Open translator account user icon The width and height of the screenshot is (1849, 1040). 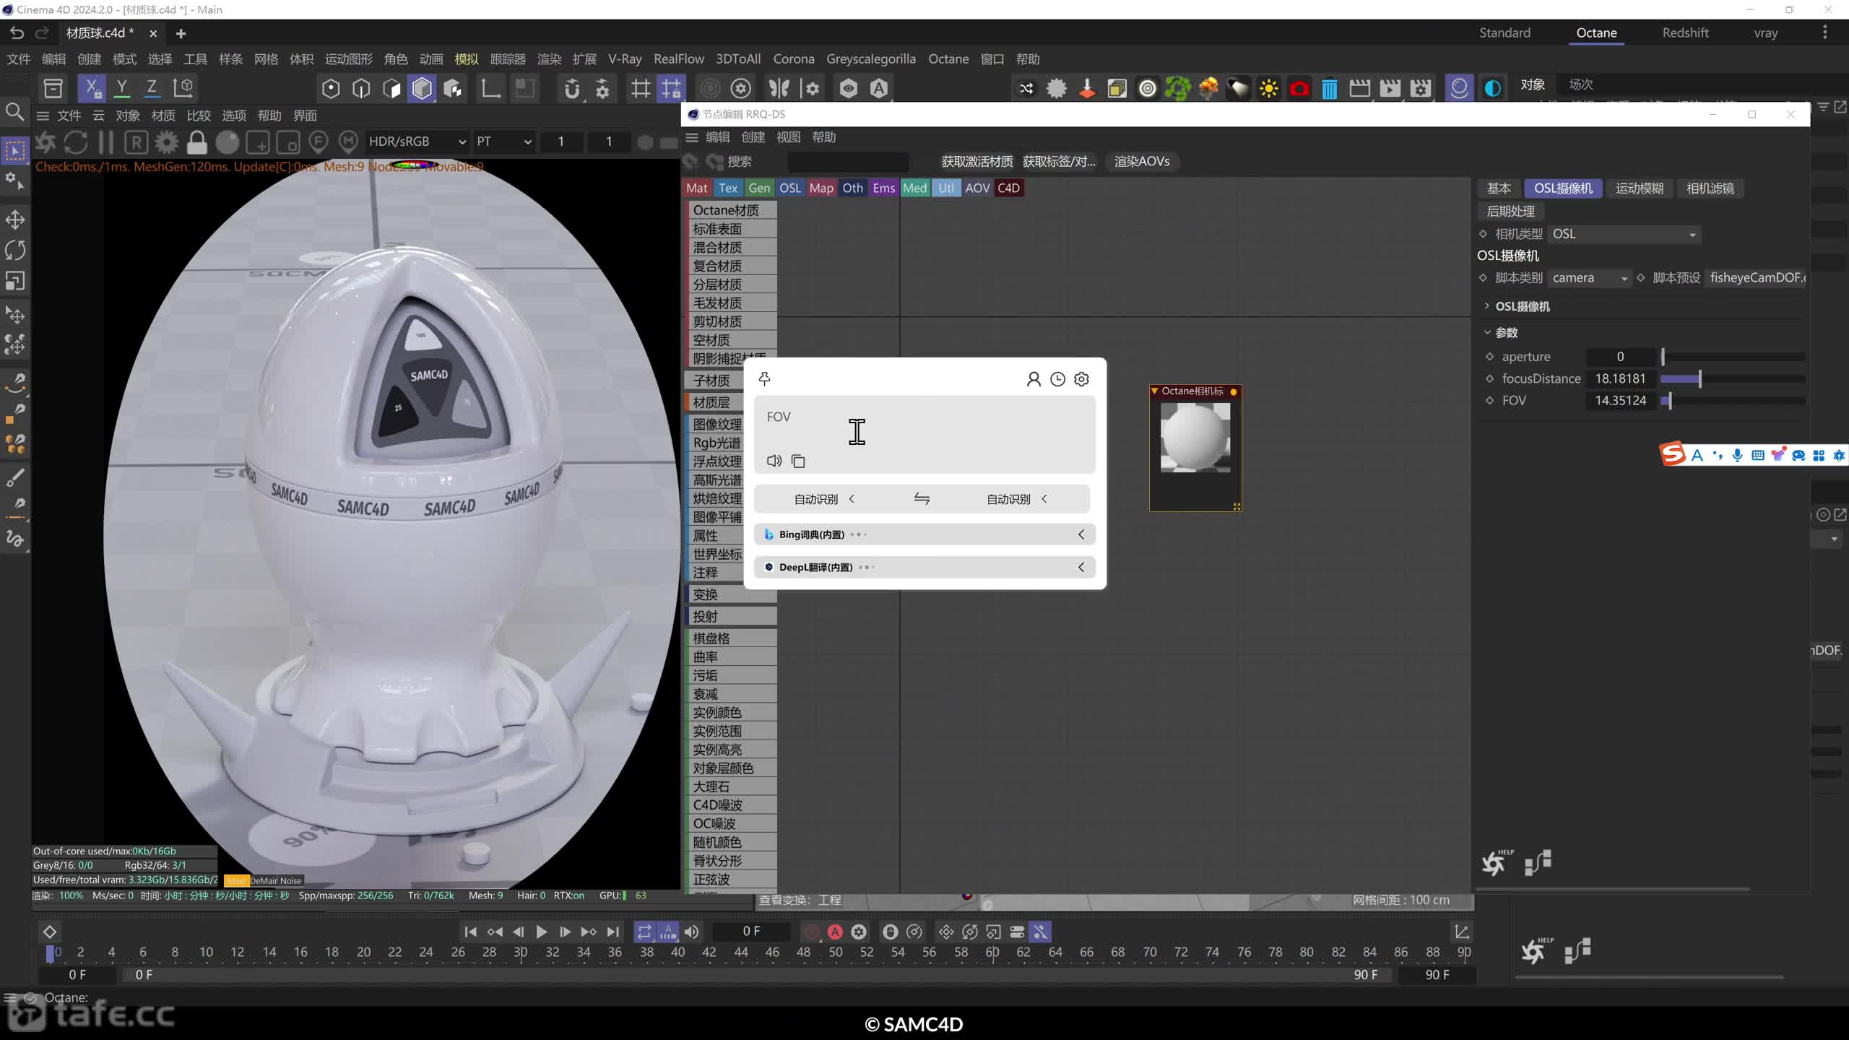click(x=1034, y=379)
